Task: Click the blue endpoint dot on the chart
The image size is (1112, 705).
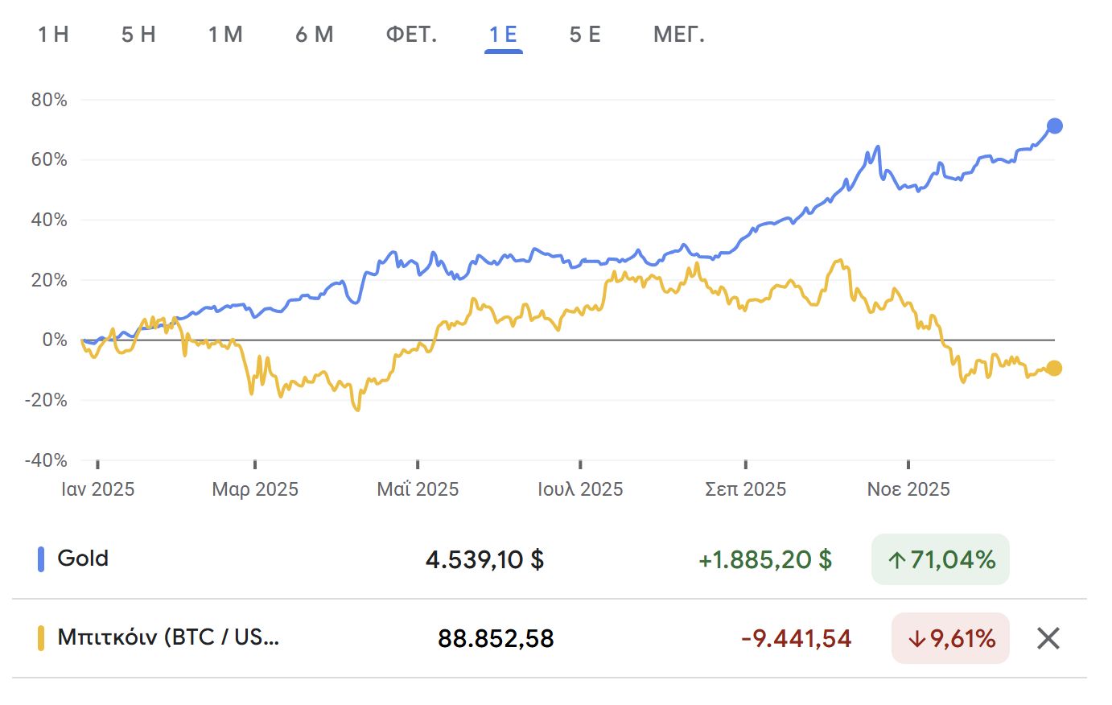Action: 1053,125
